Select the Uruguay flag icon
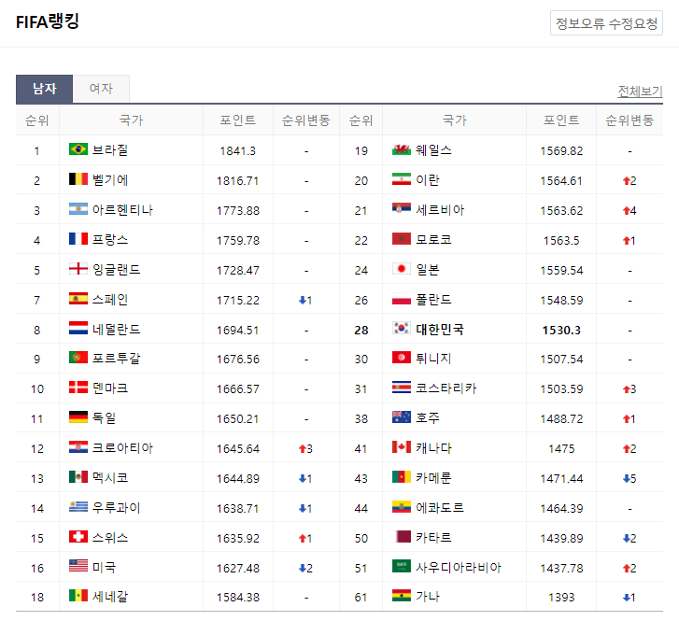The width and height of the screenshot is (679, 621). 78,507
